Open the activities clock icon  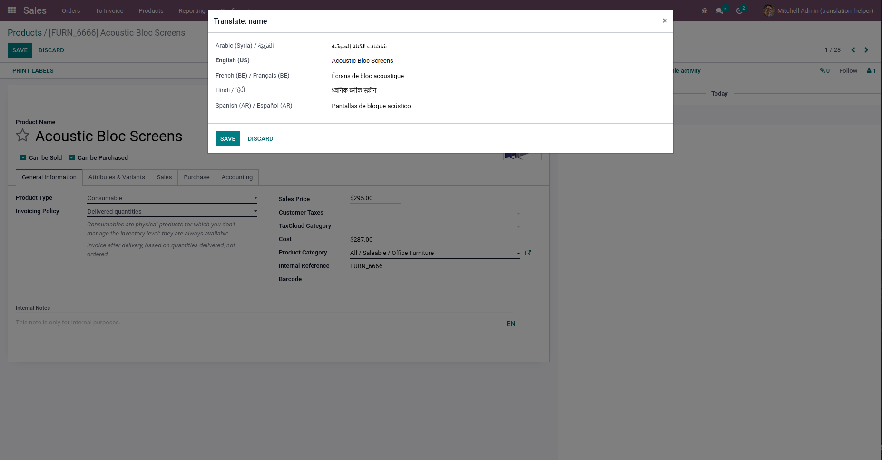[x=740, y=10]
